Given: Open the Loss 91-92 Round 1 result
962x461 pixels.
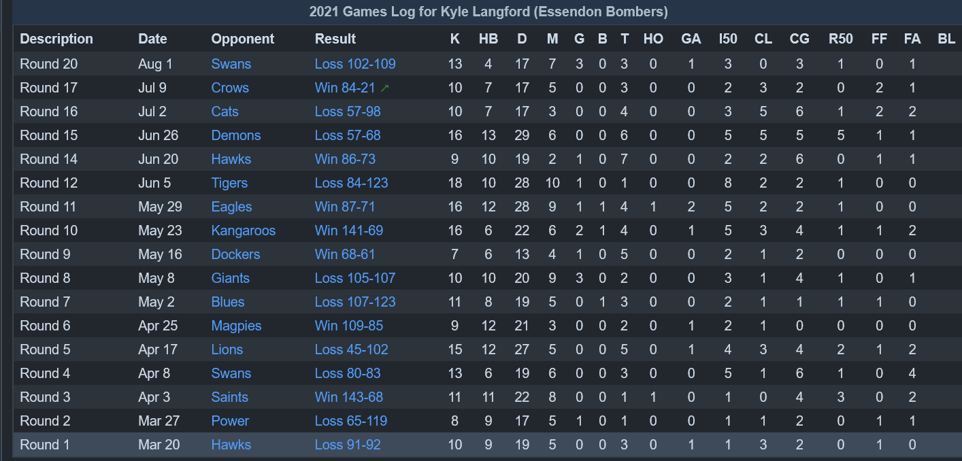Looking at the screenshot, I should [348, 445].
